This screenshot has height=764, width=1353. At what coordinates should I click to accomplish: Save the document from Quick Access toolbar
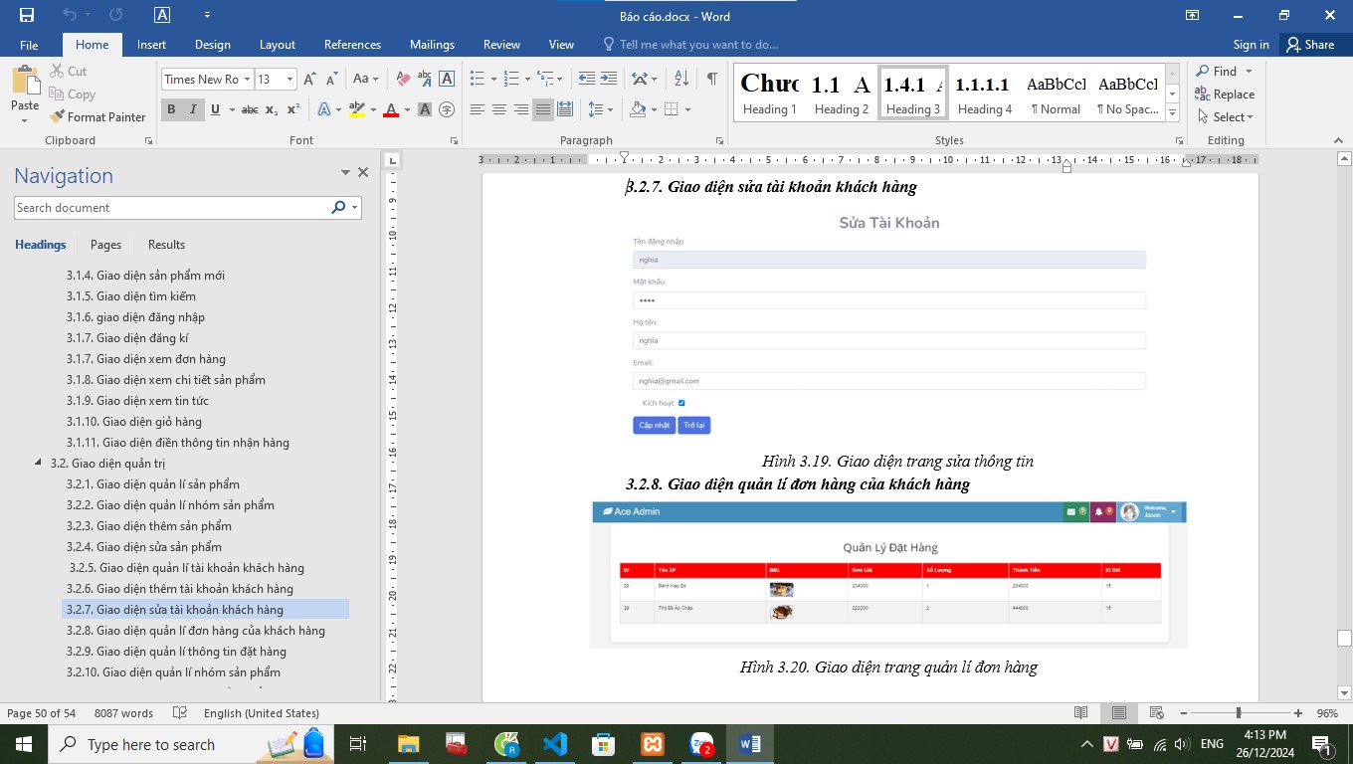[x=27, y=15]
